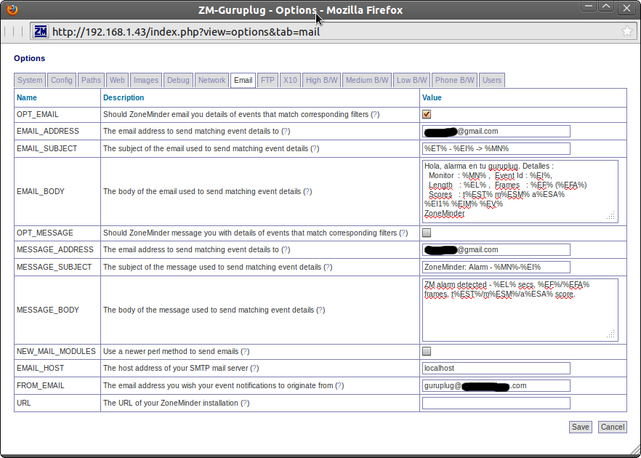Click the Firefox logo icon in title bar
Image resolution: width=641 pixels, height=458 pixels.
click(12, 9)
